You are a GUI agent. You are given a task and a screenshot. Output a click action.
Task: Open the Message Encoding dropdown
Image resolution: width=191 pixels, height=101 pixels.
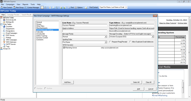pos(153,37)
